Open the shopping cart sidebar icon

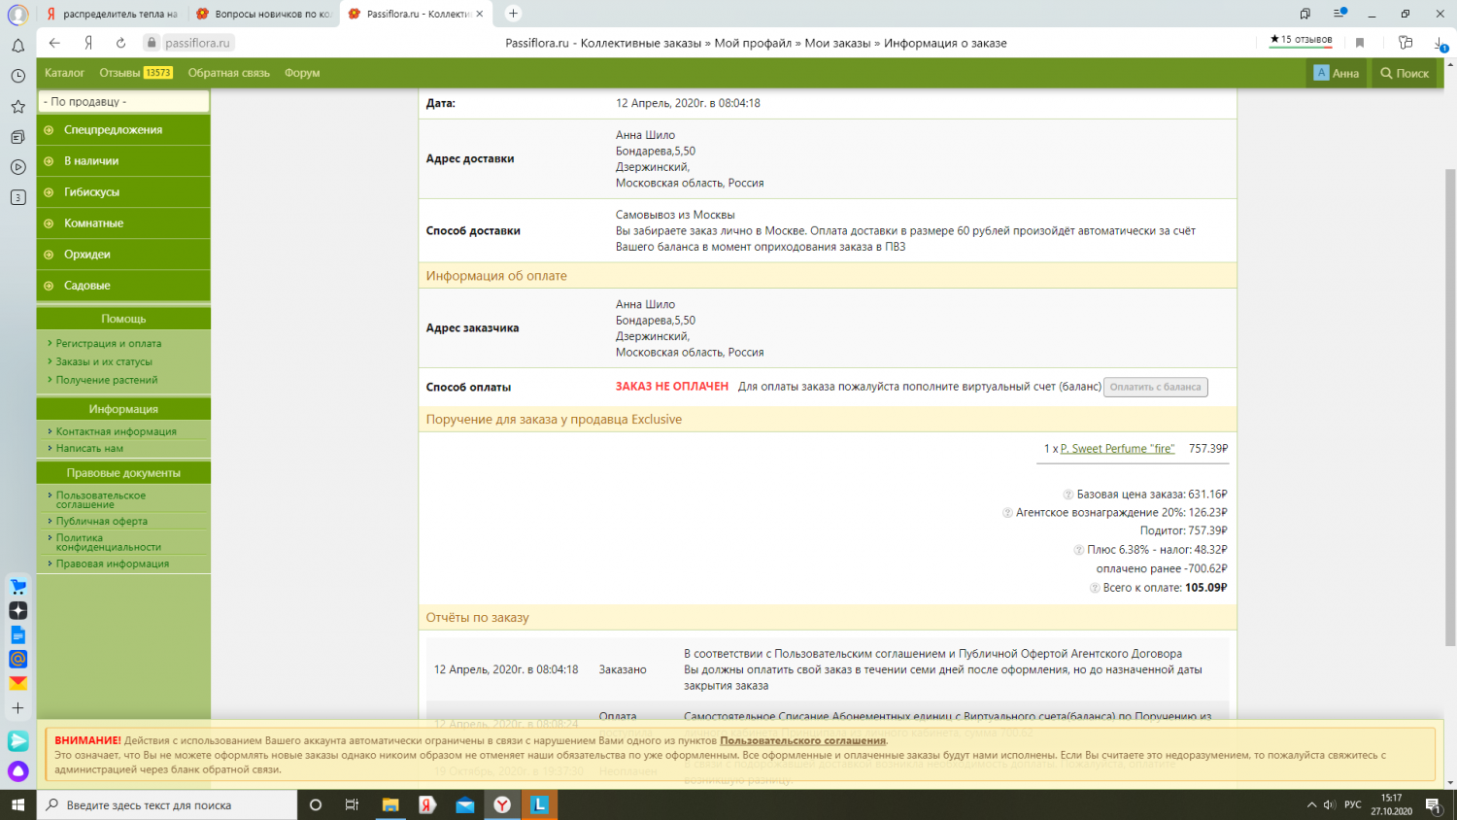[17, 587]
